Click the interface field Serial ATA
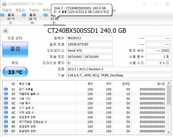This screenshot has height=137, width=173. 89,51
